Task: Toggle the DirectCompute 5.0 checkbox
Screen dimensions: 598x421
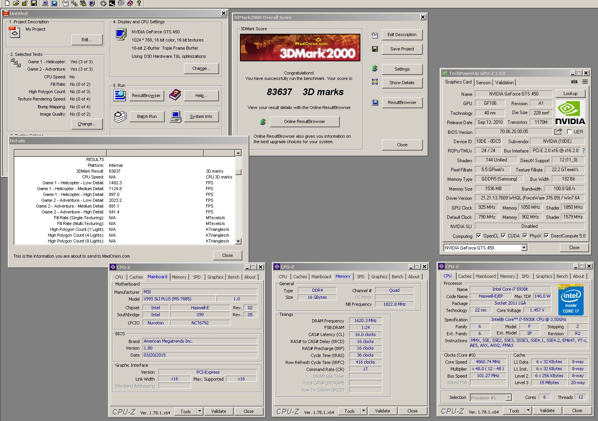Action: pyautogui.click(x=546, y=236)
